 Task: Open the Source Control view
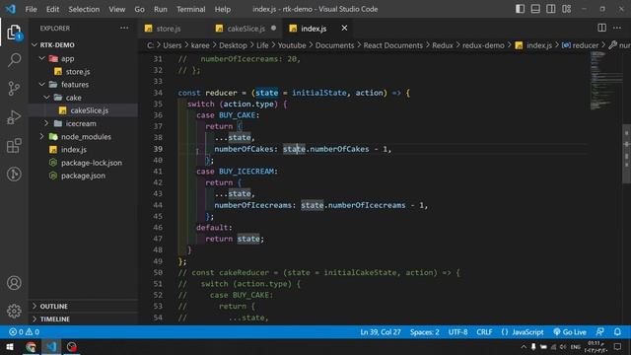[14, 88]
